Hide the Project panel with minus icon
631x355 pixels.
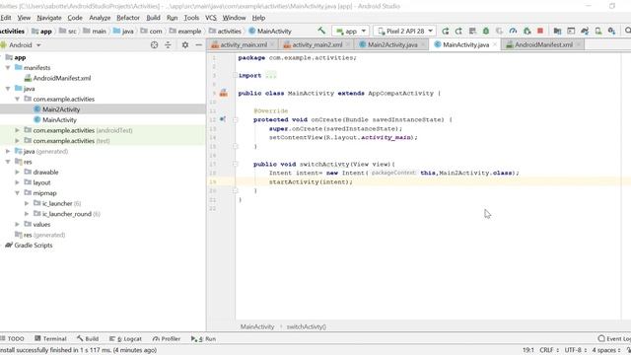point(199,45)
